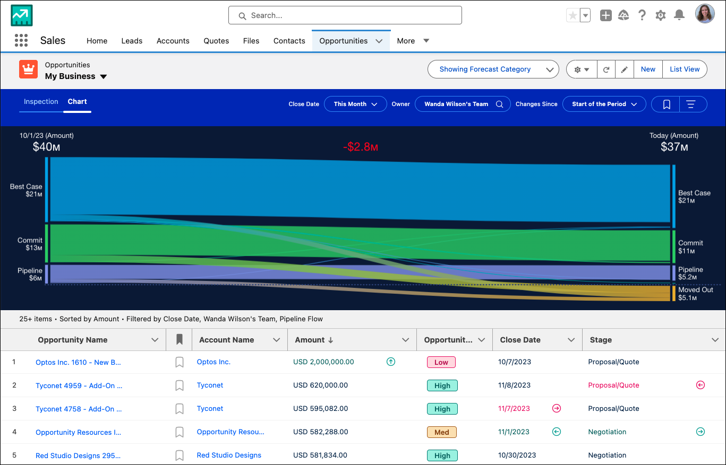Open the Showing Forecast Category dropdown
The width and height of the screenshot is (726, 465).
(x=493, y=69)
